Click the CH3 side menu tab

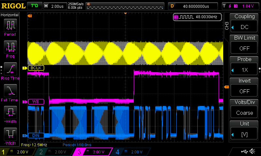pos(227,26)
